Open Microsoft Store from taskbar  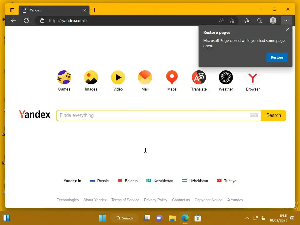click(x=198, y=218)
